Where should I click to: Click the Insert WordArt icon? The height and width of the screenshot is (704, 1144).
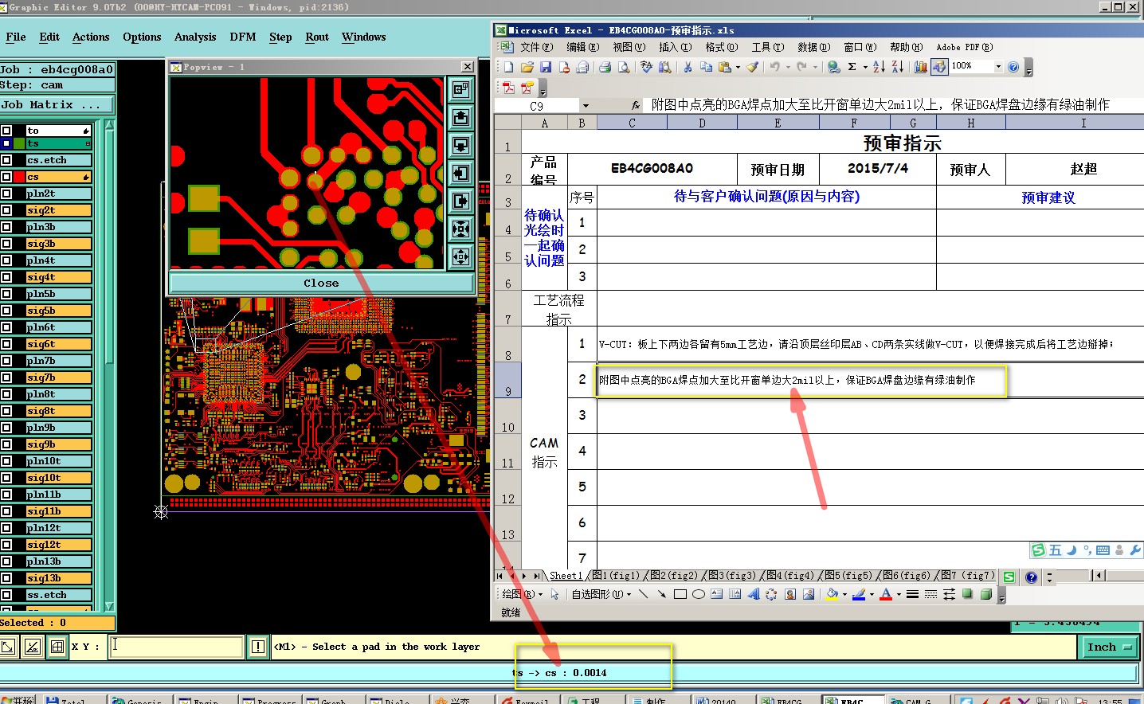(754, 594)
